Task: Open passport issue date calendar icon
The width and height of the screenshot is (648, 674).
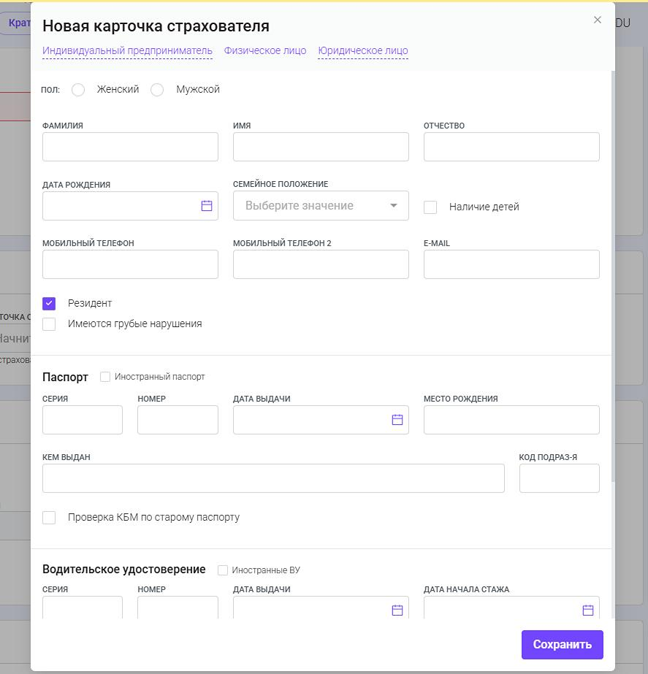Action: click(x=397, y=420)
